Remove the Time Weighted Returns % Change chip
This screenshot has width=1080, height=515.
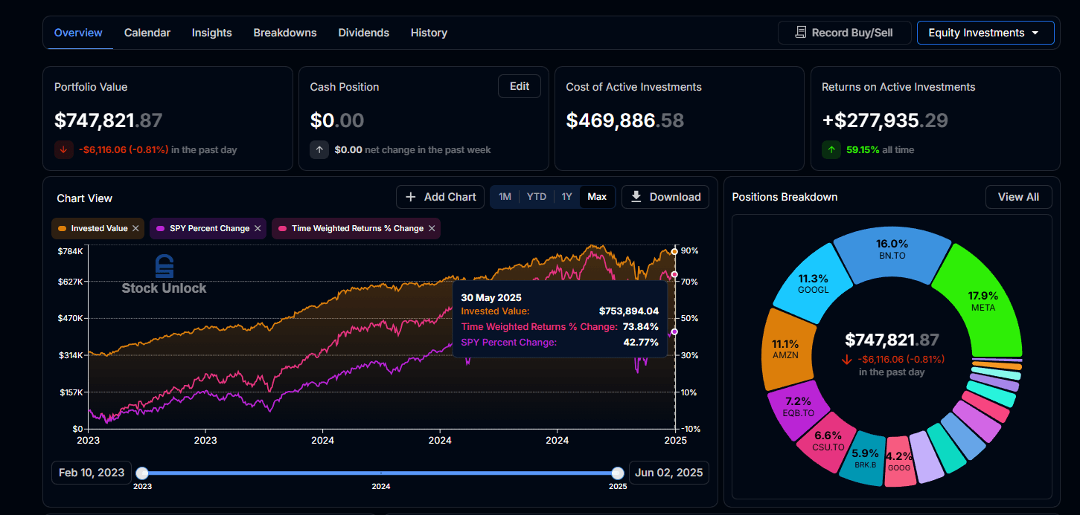pos(432,229)
